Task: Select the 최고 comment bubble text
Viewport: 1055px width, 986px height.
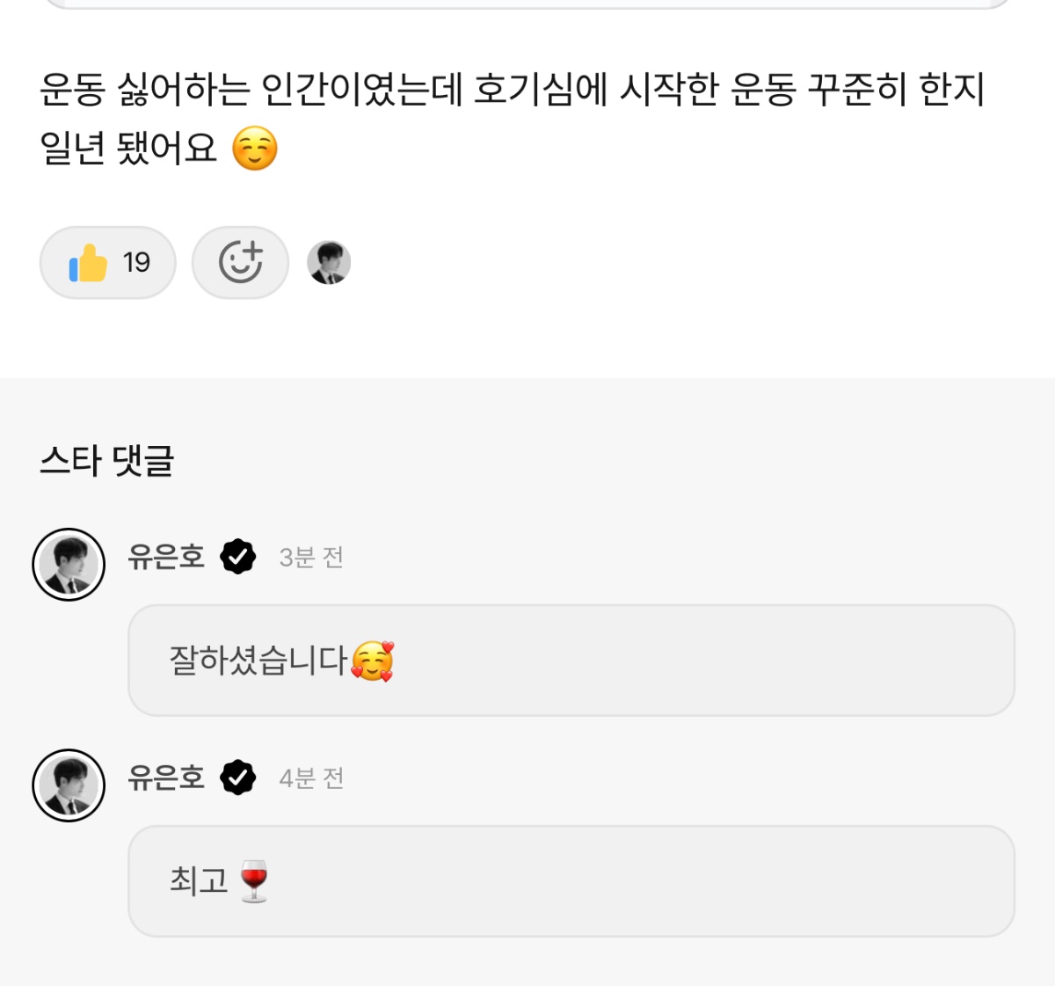Action: coord(199,880)
